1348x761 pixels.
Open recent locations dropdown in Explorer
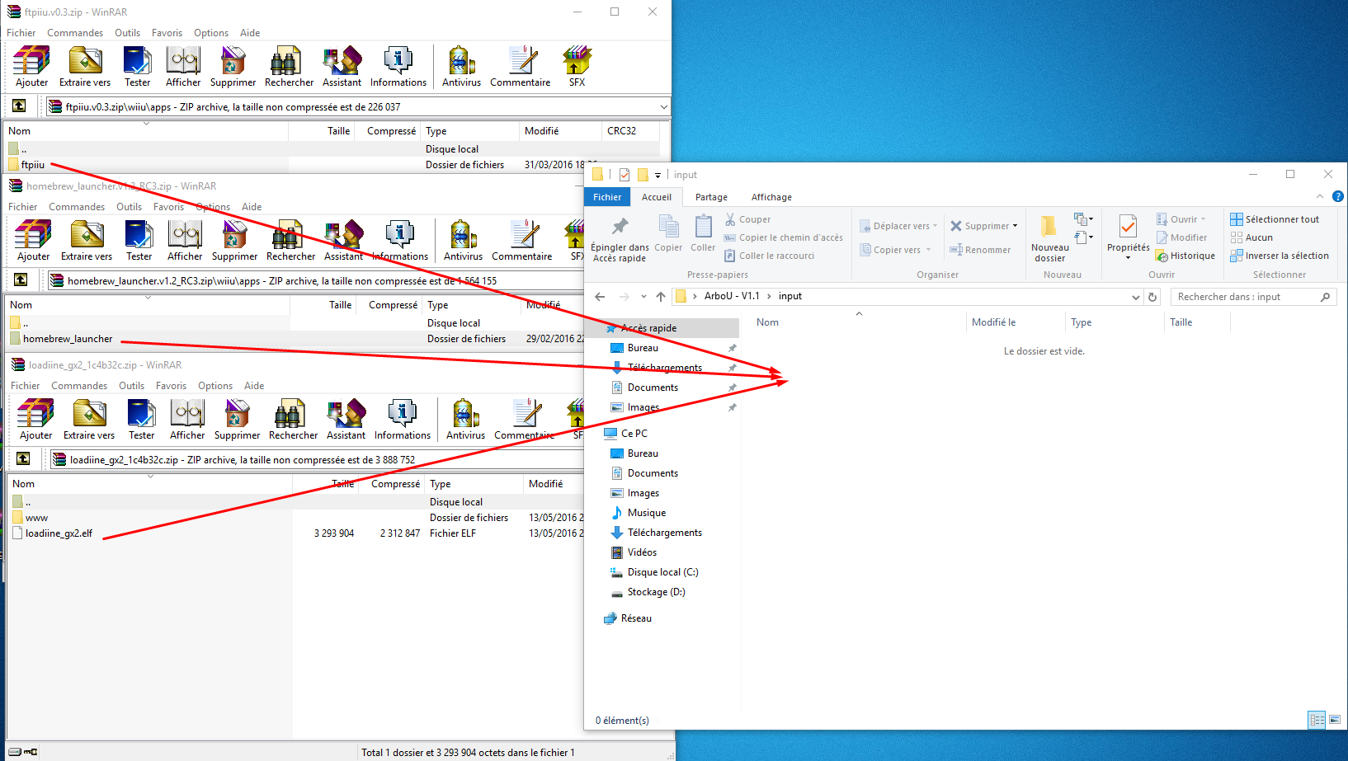click(x=643, y=297)
